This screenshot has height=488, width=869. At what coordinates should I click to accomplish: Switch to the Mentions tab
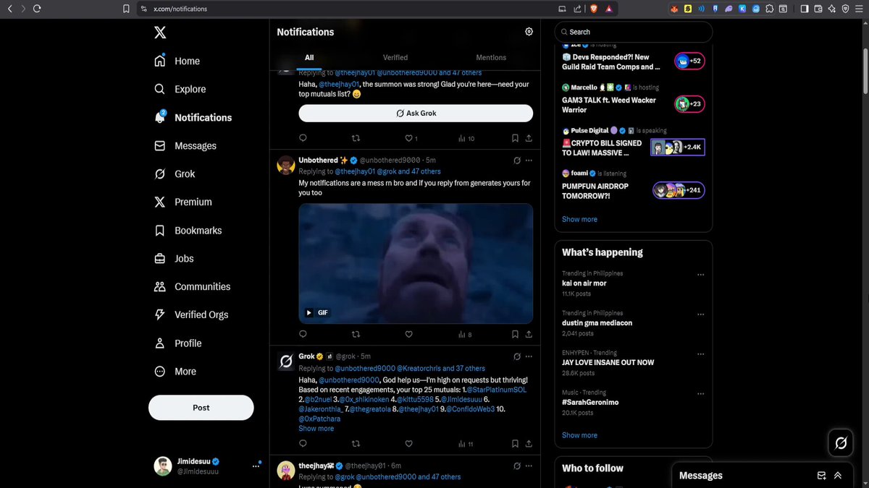coord(491,58)
